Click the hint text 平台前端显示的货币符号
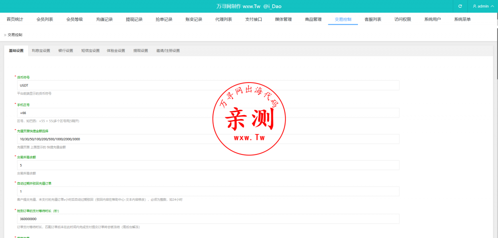The image size is (498, 238). point(34,94)
